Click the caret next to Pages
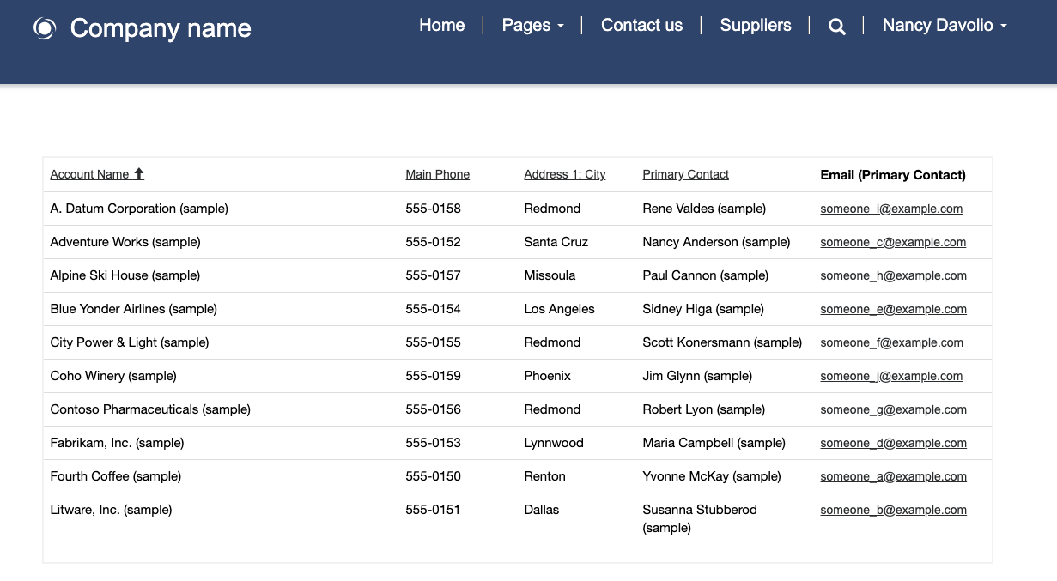1057x581 pixels. click(x=561, y=27)
